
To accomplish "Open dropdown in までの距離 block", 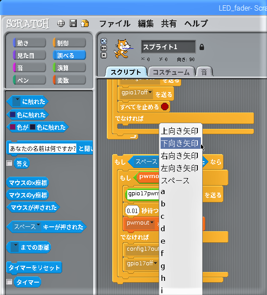I will pyautogui.click(x=15, y=247).
